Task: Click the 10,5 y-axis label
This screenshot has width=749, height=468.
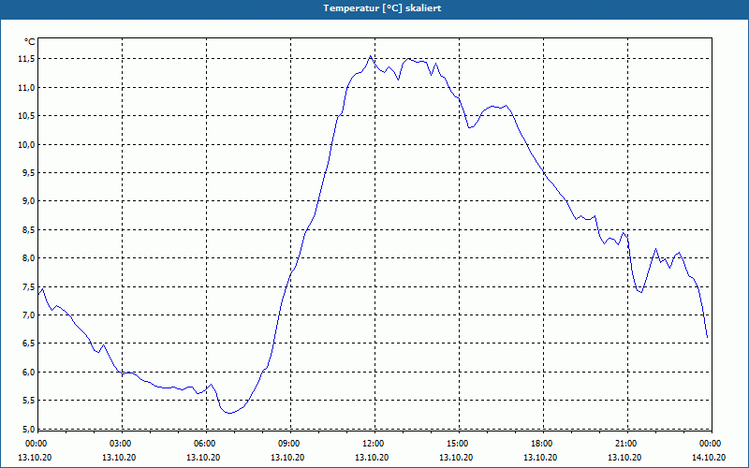Action: coord(26,115)
